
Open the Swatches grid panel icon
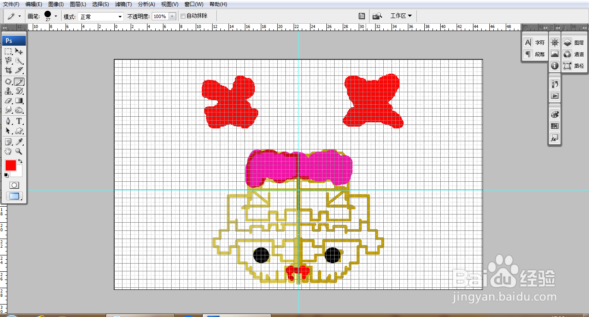(555, 126)
